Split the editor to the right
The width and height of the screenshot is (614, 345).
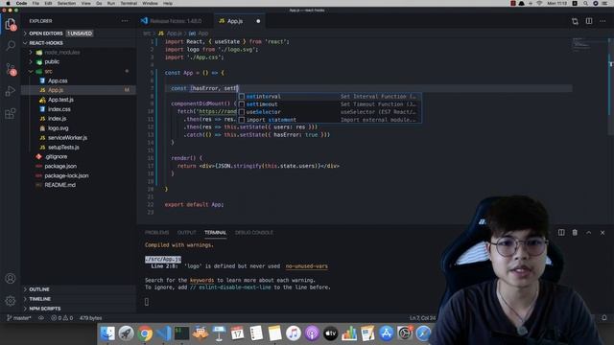[589, 21]
